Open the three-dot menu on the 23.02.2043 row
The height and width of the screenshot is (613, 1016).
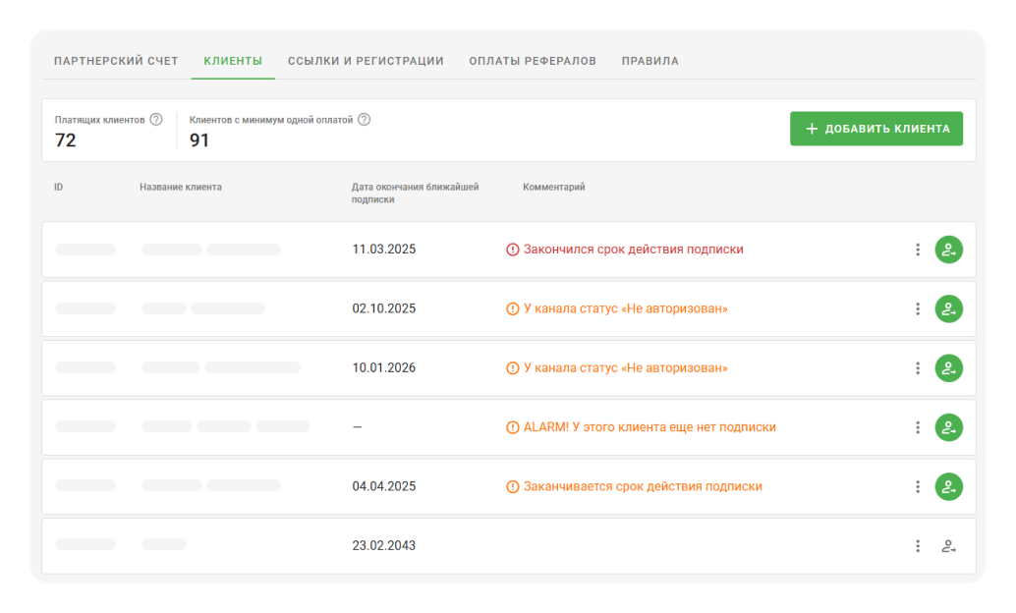917,545
